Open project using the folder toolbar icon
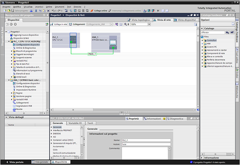The image size is (240, 165). (x=9, y=11)
